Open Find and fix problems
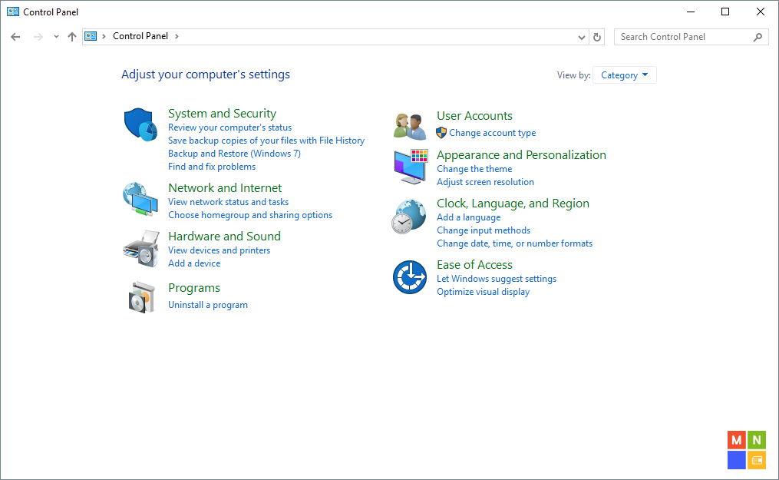Image resolution: width=779 pixels, height=480 pixels. click(212, 167)
